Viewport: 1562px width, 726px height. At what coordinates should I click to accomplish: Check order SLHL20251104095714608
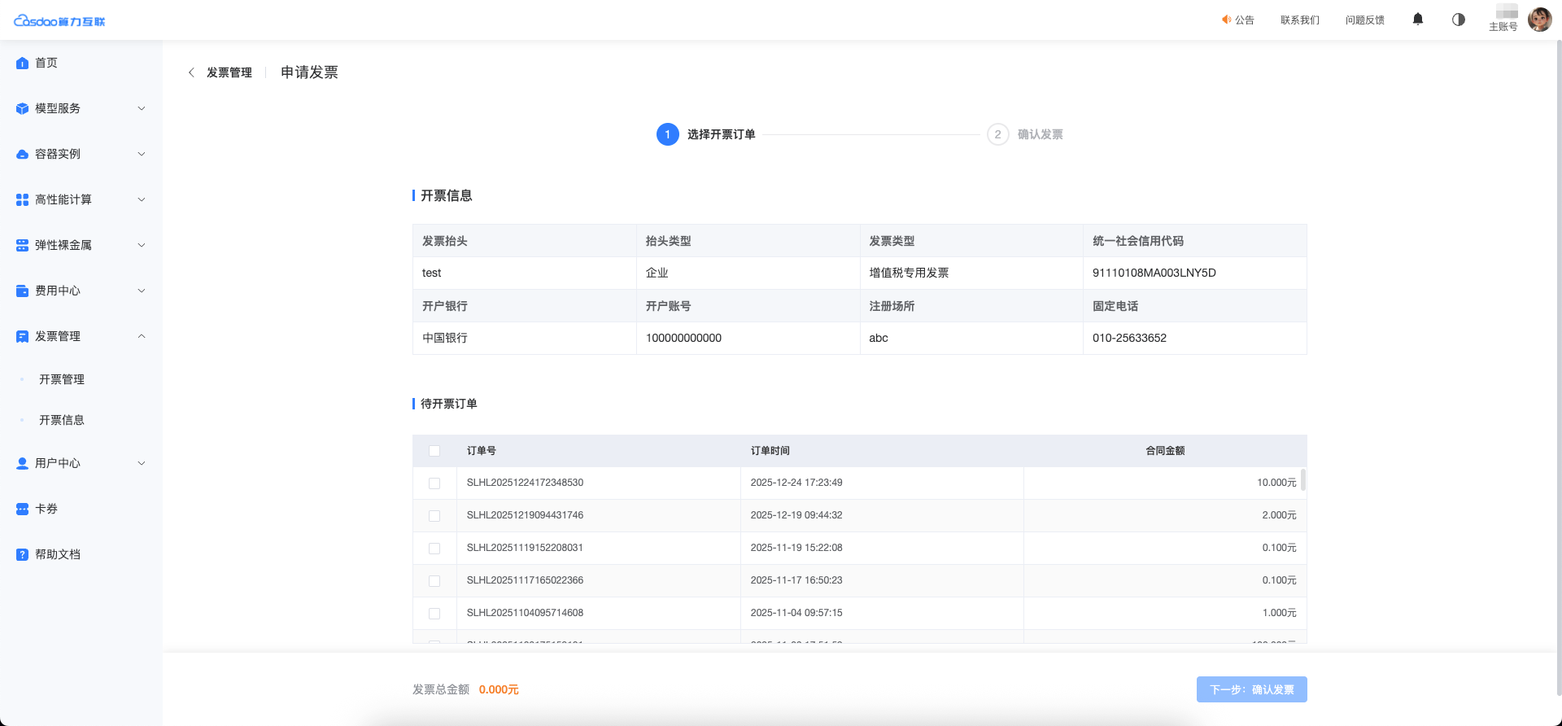click(434, 614)
